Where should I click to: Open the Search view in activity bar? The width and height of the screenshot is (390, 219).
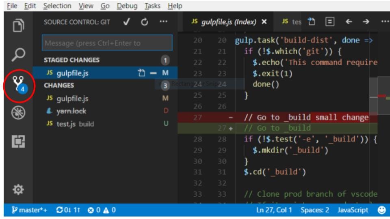[x=18, y=55]
